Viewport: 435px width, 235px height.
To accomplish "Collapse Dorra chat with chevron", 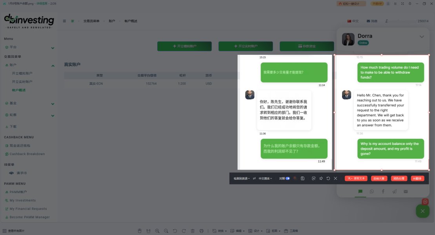I will [422, 36].
